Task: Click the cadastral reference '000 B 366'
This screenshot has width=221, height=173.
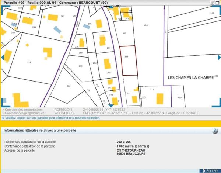Action: (124, 142)
